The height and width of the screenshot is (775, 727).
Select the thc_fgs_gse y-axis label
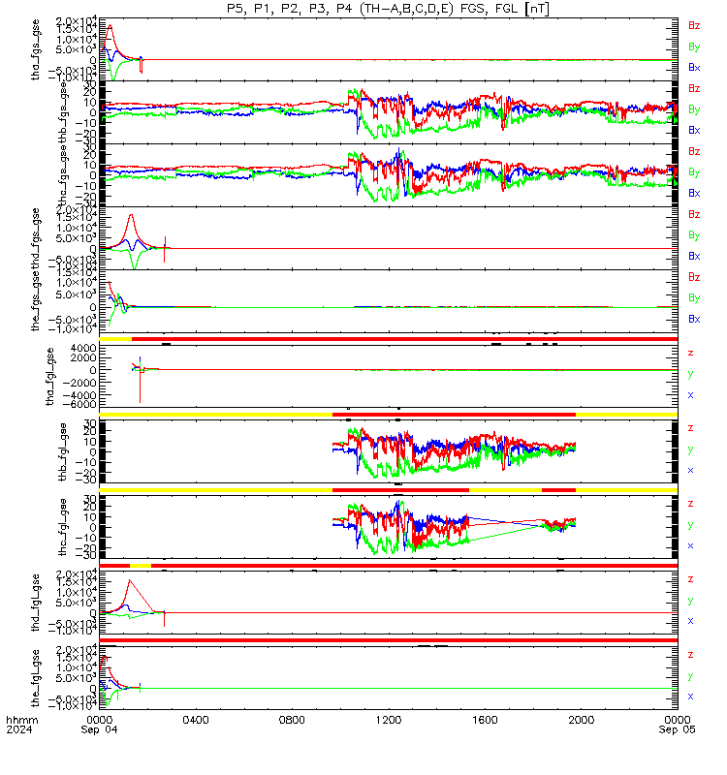tap(63, 176)
